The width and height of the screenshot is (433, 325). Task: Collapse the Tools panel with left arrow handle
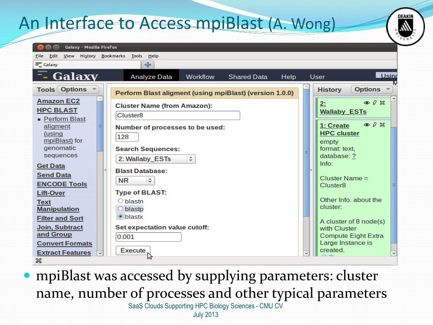105,170
